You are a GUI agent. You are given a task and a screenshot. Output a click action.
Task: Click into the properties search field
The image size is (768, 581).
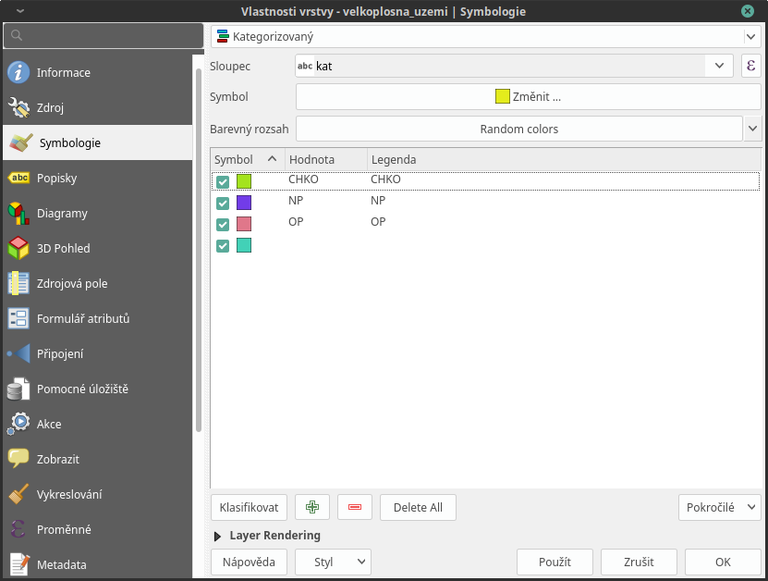coord(104,35)
